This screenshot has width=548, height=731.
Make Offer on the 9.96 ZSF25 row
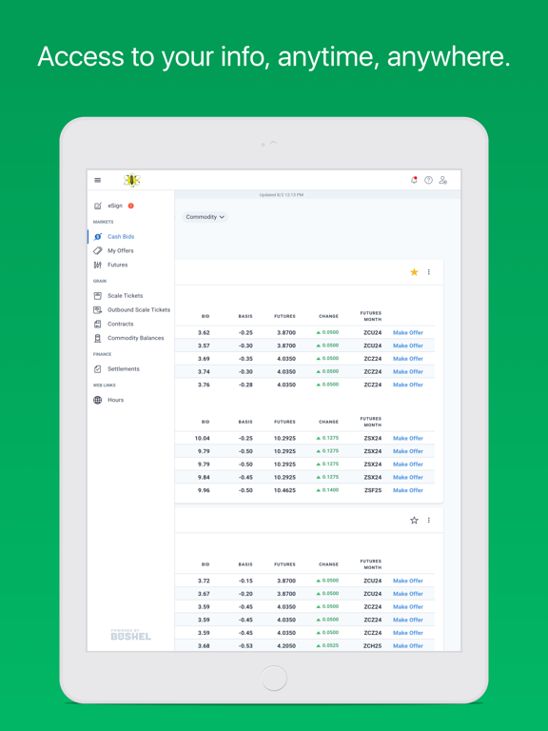408,490
